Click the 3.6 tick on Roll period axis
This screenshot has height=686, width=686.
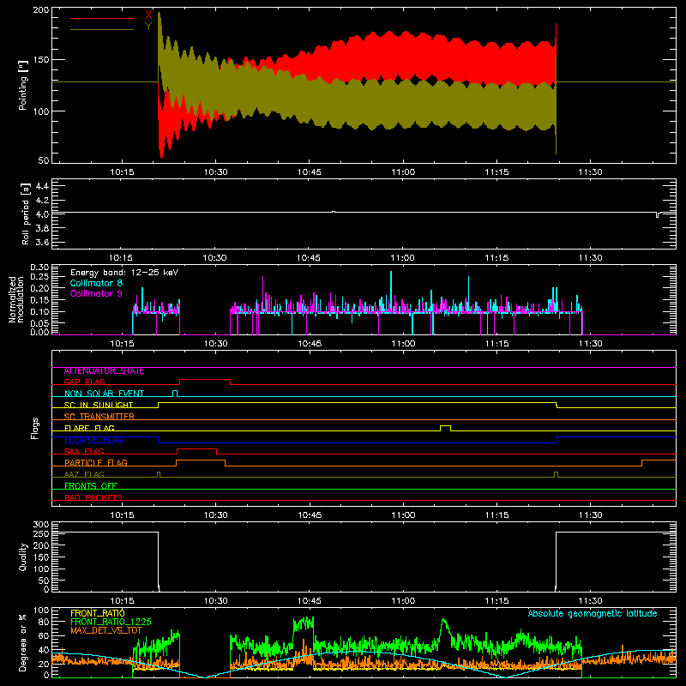pyautogui.click(x=42, y=242)
